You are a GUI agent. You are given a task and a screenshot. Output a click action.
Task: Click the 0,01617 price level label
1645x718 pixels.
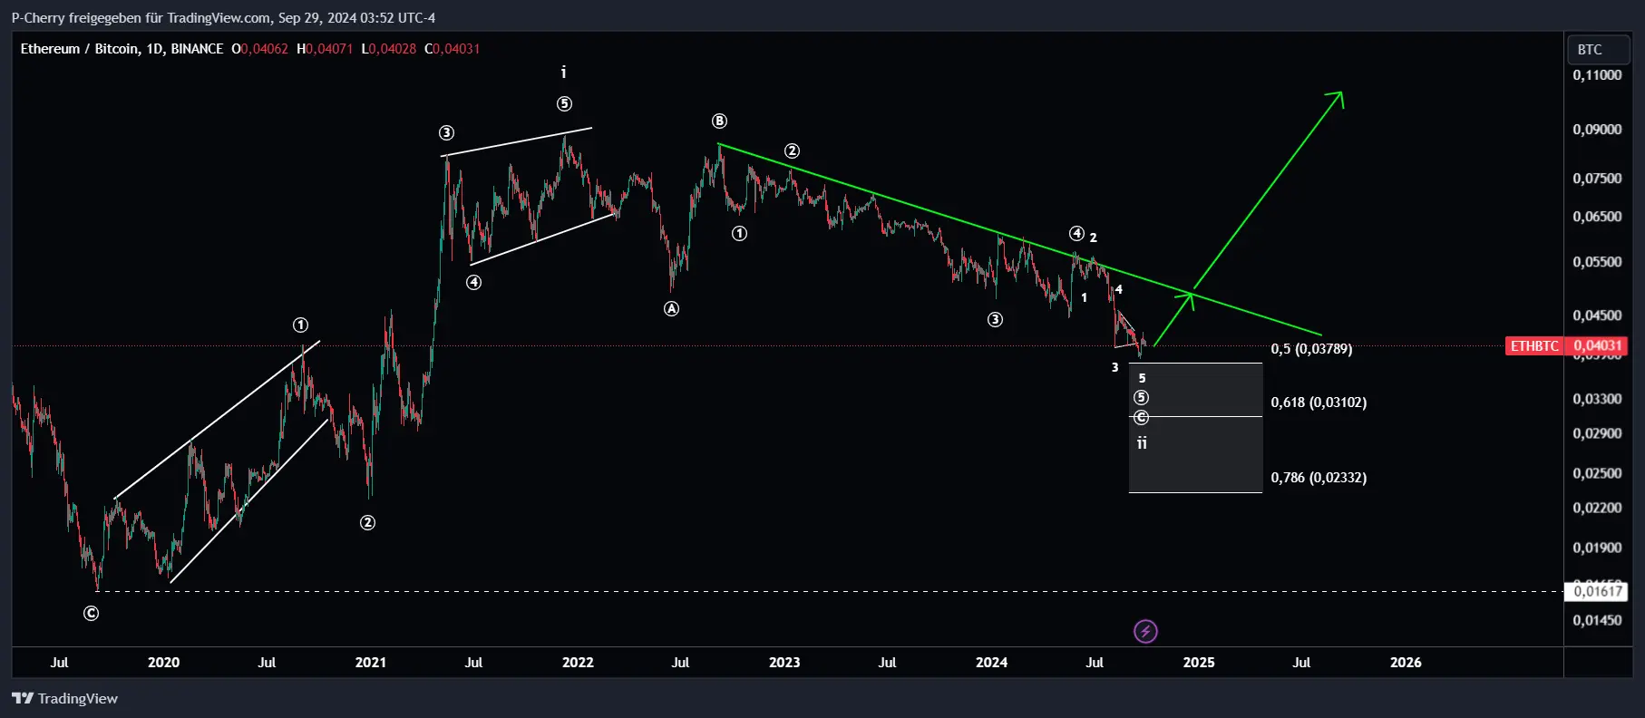tap(1597, 591)
